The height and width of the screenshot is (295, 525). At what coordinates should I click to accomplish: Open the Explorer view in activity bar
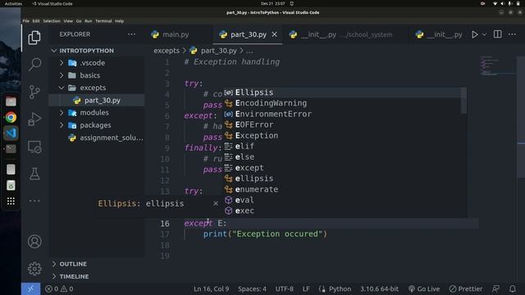(x=34, y=38)
